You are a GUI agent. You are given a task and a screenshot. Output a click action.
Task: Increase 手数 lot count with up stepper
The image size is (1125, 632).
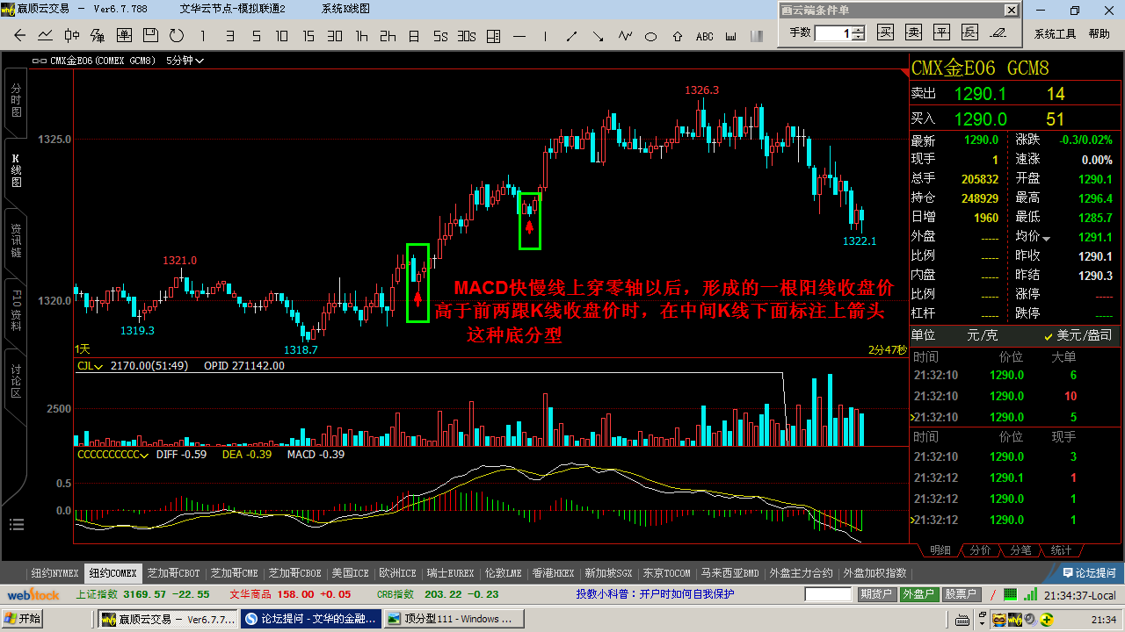pyautogui.click(x=859, y=29)
